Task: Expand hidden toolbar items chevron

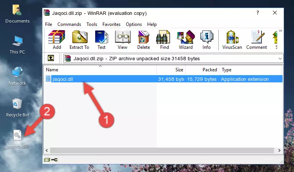Action: coord(280,31)
